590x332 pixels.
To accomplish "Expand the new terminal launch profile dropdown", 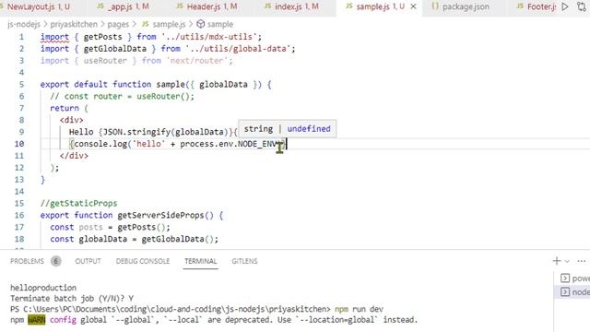I will [x=567, y=261].
